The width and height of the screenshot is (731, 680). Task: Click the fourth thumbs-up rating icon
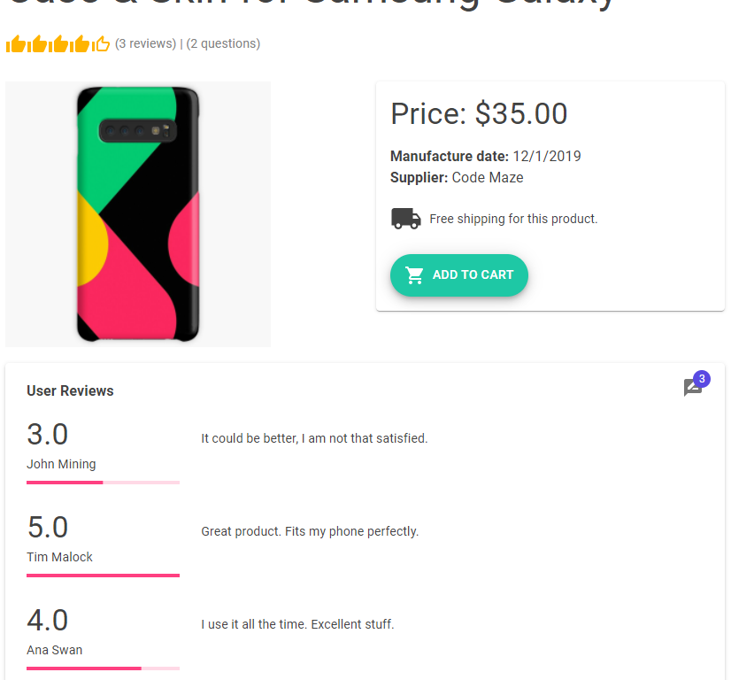click(80, 44)
